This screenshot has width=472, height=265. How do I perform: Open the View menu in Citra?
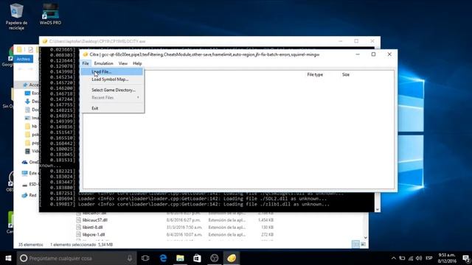(123, 63)
